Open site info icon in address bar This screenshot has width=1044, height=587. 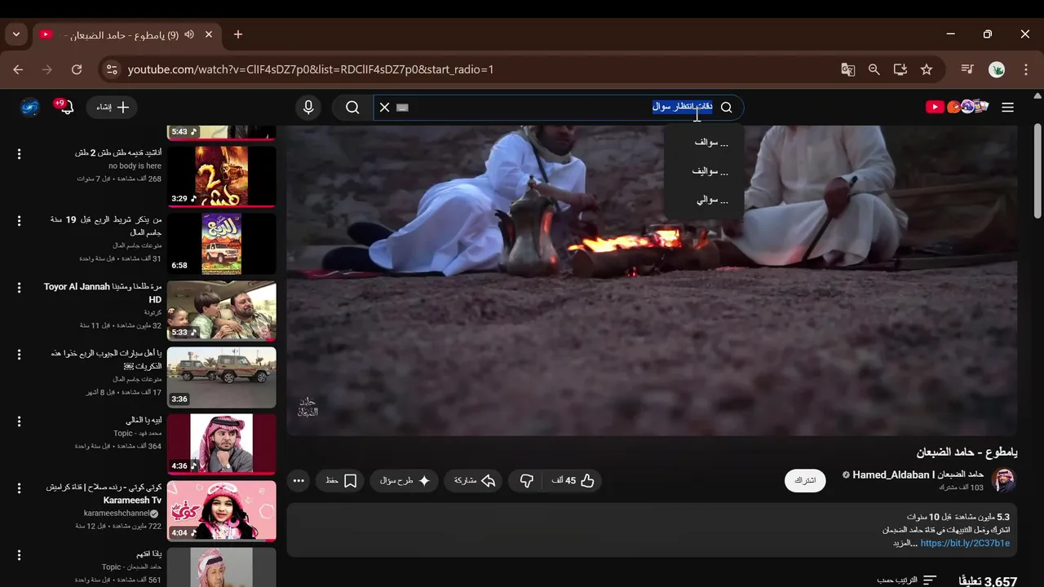(112, 69)
